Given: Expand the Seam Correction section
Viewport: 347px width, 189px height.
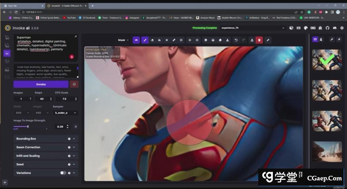Looking at the screenshot, I should coord(46,147).
